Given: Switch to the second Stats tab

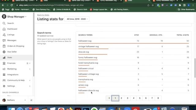Looking at the screenshot, I should [137, 1].
